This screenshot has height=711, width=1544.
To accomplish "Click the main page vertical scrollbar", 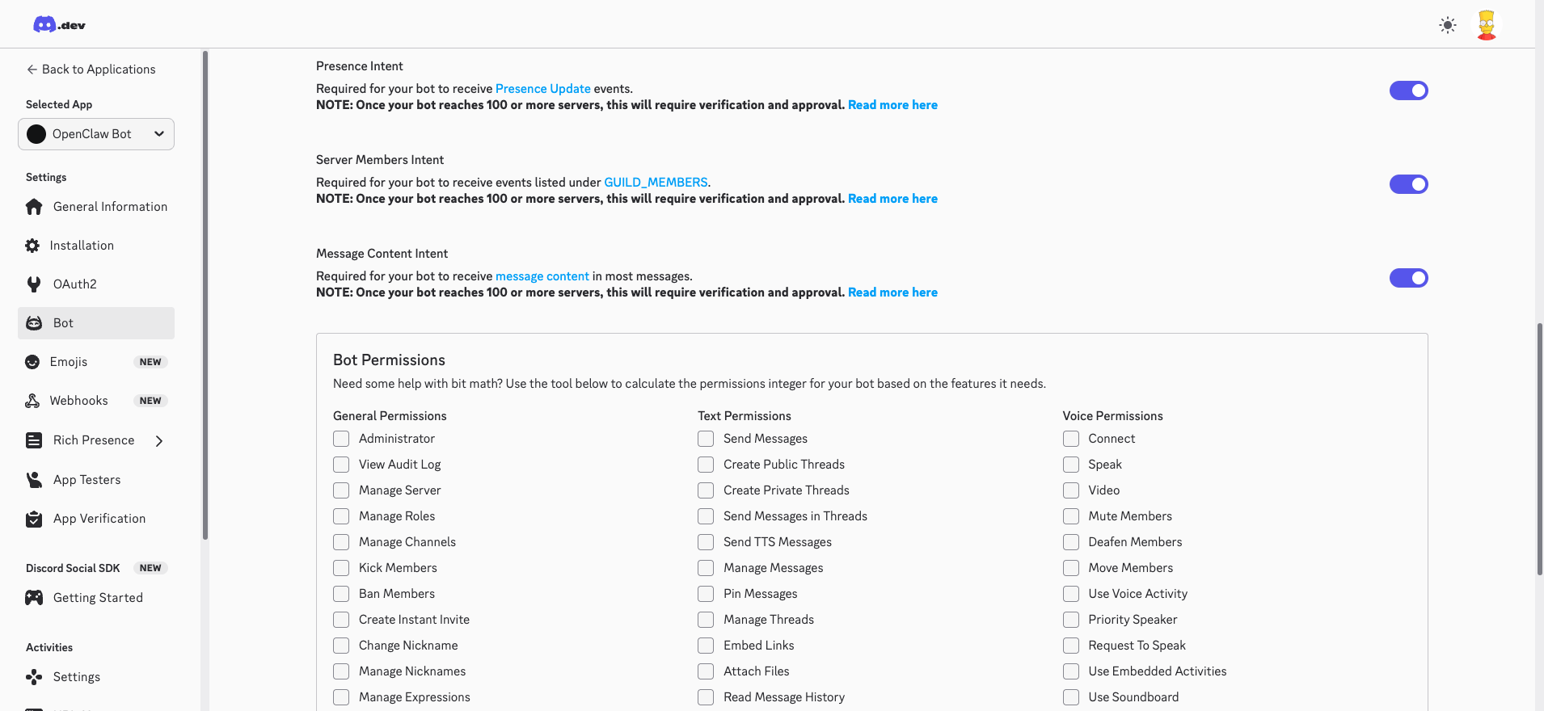I will [1539, 448].
